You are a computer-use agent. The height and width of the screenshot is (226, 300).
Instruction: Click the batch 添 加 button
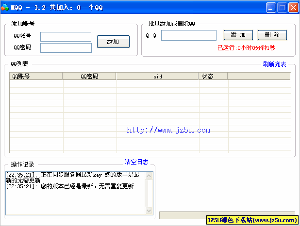tap(238, 35)
